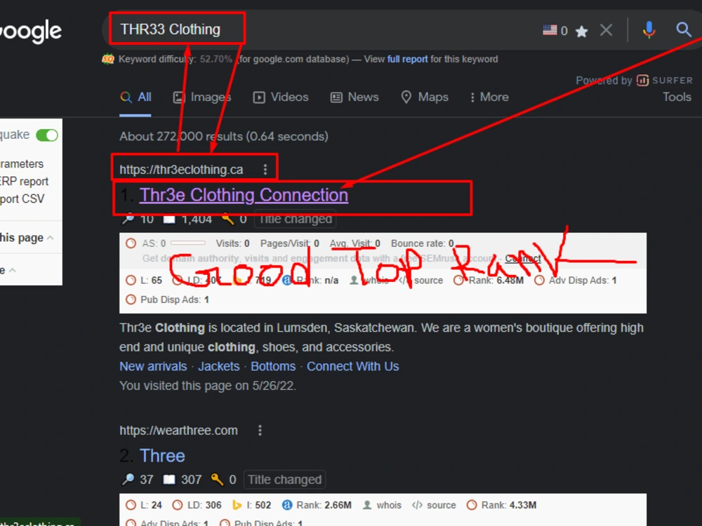Open the Three search result
This screenshot has width=702, height=526.
pos(162,456)
